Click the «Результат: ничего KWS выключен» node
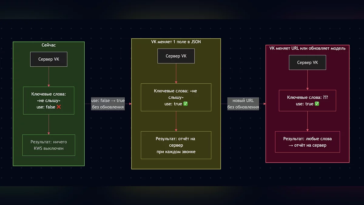Viewport: 364px width, 205px height. coord(49,145)
